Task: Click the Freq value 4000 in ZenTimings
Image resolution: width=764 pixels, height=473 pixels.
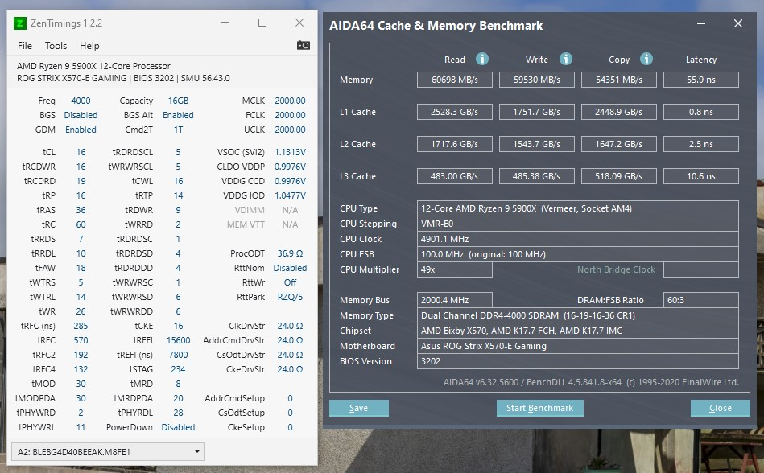Action: coord(81,101)
